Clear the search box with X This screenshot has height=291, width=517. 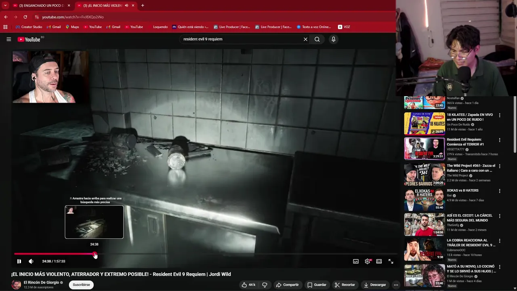[305, 39]
